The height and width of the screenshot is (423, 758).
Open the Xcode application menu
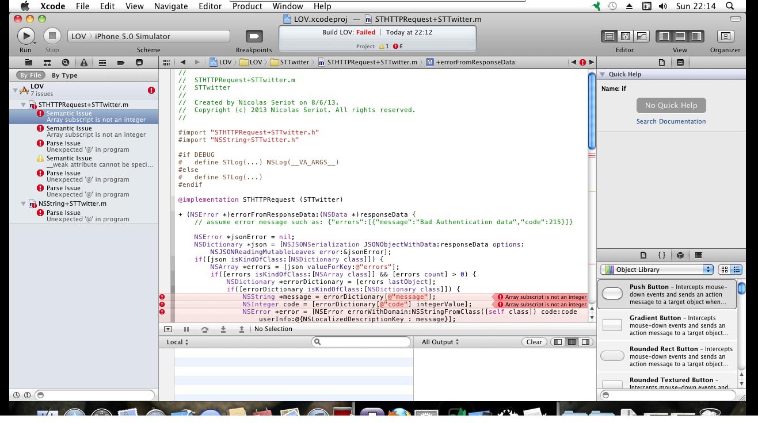[52, 6]
